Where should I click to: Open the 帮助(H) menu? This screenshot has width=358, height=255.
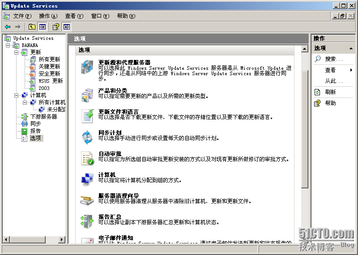[126, 16]
